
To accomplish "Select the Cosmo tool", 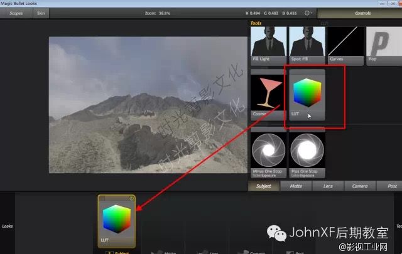I will [267, 95].
